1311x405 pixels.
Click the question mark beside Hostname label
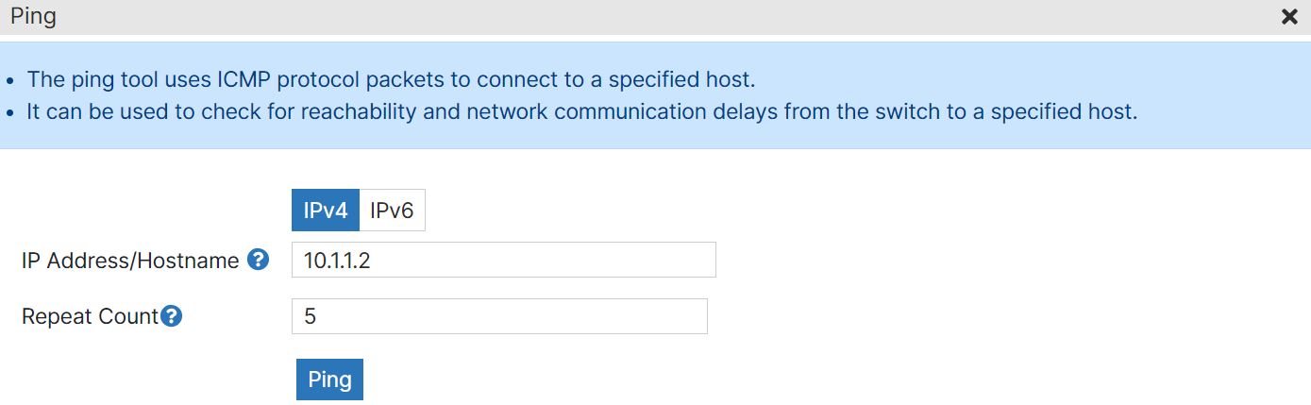coord(259,261)
